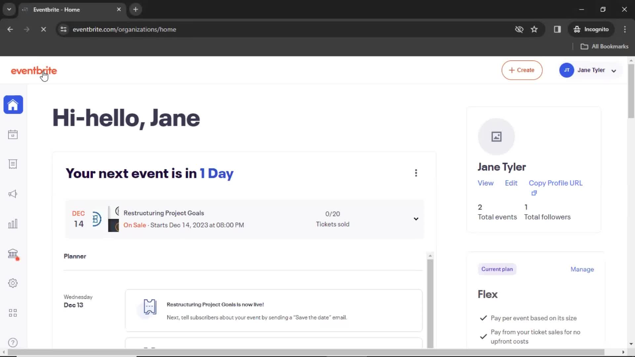This screenshot has width=635, height=357.
Task: Open the Home sidebar icon
Action: coord(13,105)
